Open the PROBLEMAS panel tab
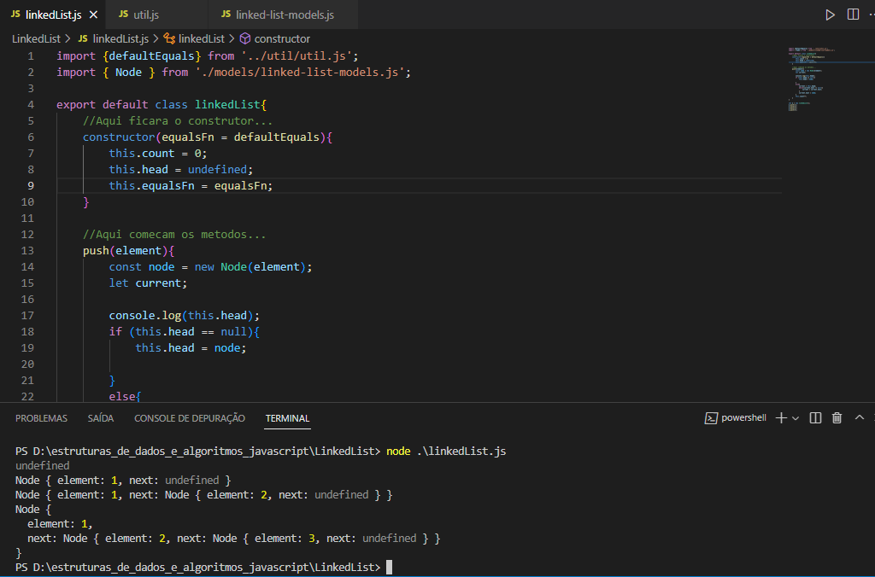875x577 pixels. tap(41, 418)
